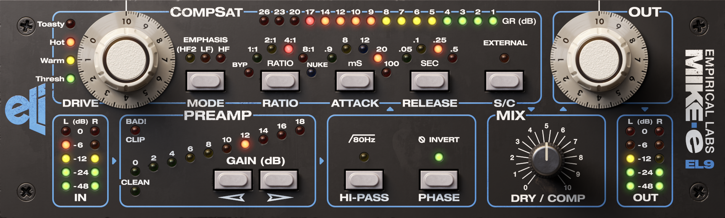Click the NUKE ratio LED
This screenshot has width=725, height=218.
point(312,72)
